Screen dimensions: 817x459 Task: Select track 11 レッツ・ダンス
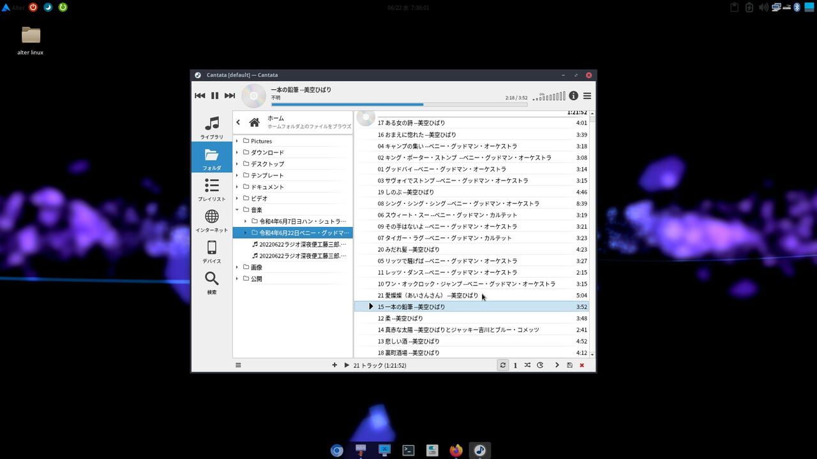click(x=472, y=272)
